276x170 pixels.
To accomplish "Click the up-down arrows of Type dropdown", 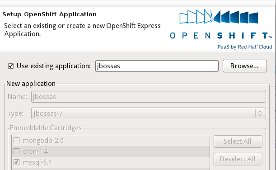I will click(x=260, y=113).
